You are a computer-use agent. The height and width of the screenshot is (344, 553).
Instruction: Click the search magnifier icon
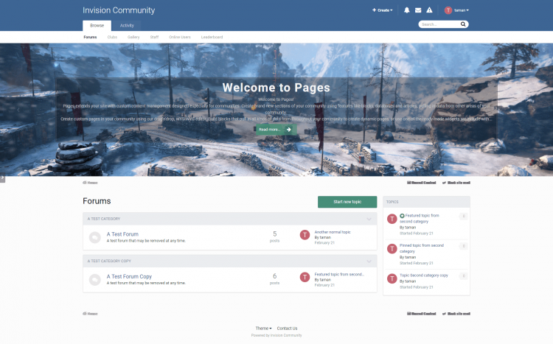click(x=463, y=24)
